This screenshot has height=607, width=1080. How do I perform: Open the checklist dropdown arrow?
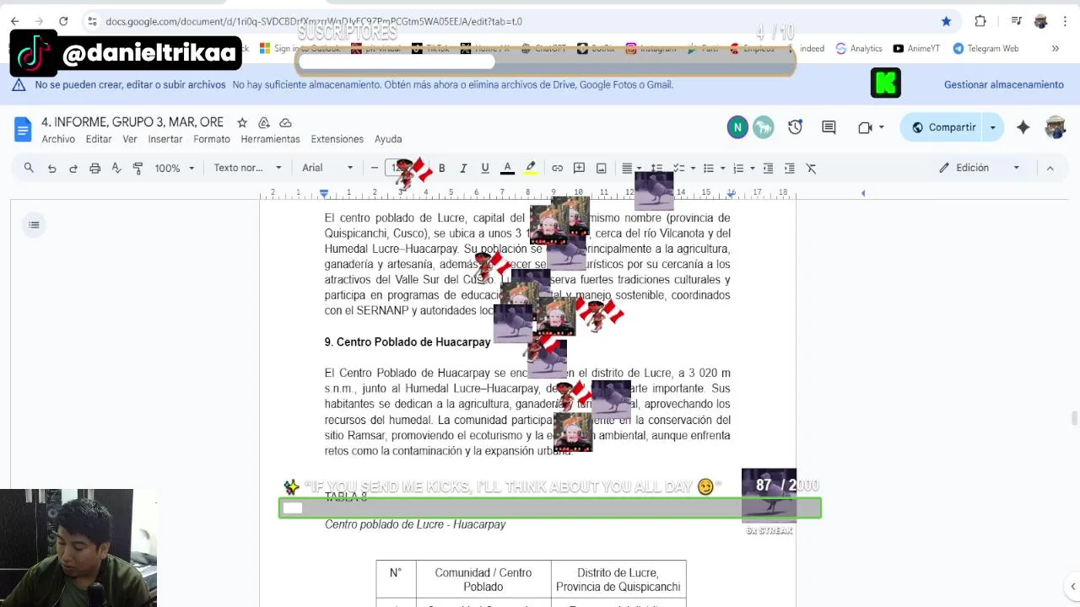tap(693, 168)
